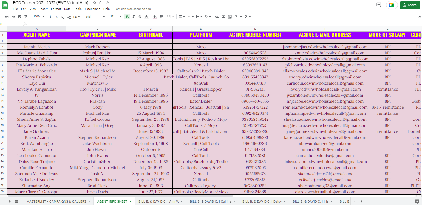The image size is (422, 205).
Task: Switch to BILL B. & DAVID C. | Daisy tab
Action: pyautogui.click(x=264, y=201)
